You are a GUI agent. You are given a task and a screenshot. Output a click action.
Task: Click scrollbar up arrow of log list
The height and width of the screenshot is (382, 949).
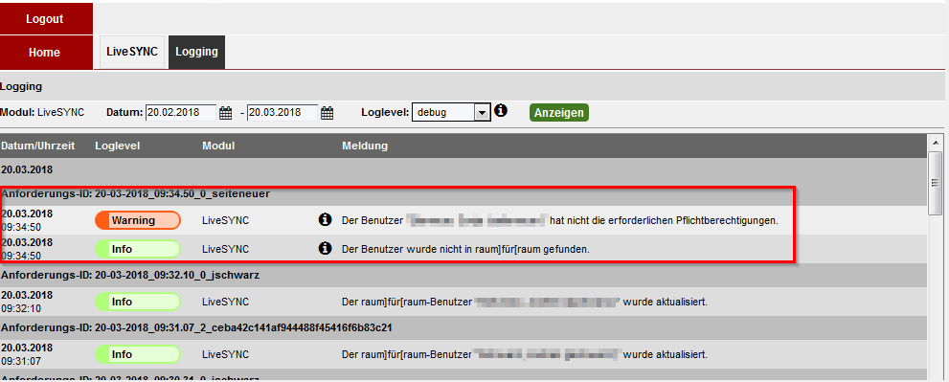click(935, 143)
